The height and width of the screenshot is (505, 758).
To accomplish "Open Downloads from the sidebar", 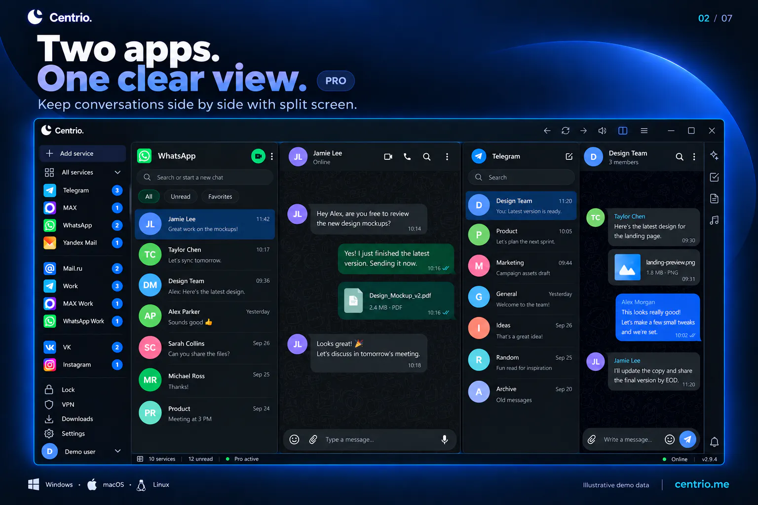I will [x=69, y=419].
